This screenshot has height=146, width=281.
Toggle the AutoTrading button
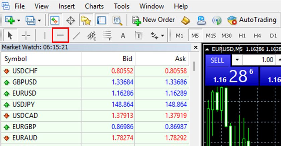[x=252, y=20]
